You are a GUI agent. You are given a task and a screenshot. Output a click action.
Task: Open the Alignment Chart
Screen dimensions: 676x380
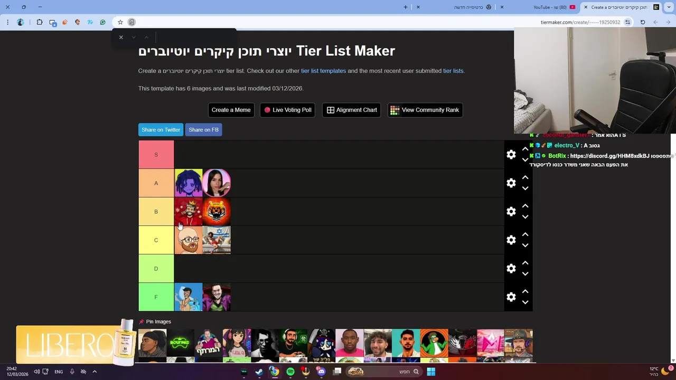point(351,110)
